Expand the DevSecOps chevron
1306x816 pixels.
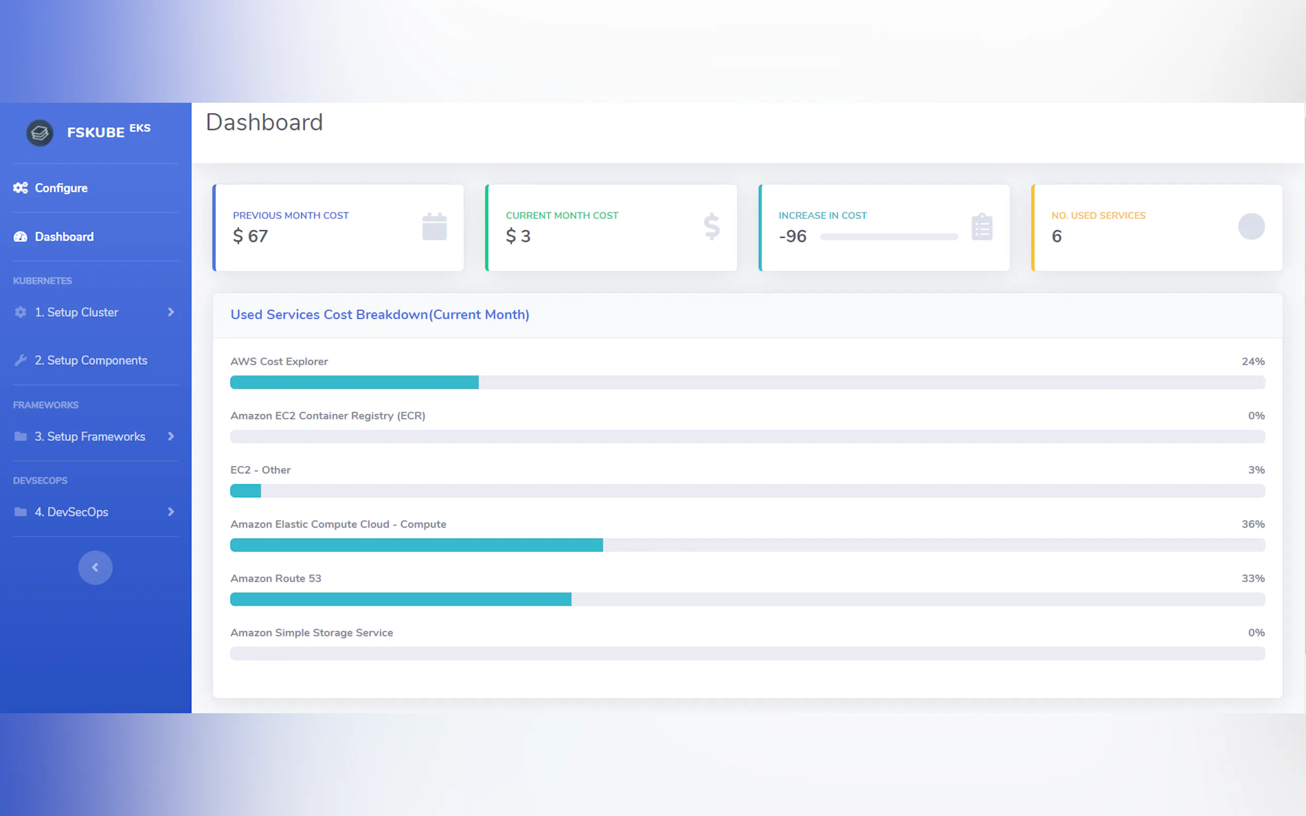[171, 512]
